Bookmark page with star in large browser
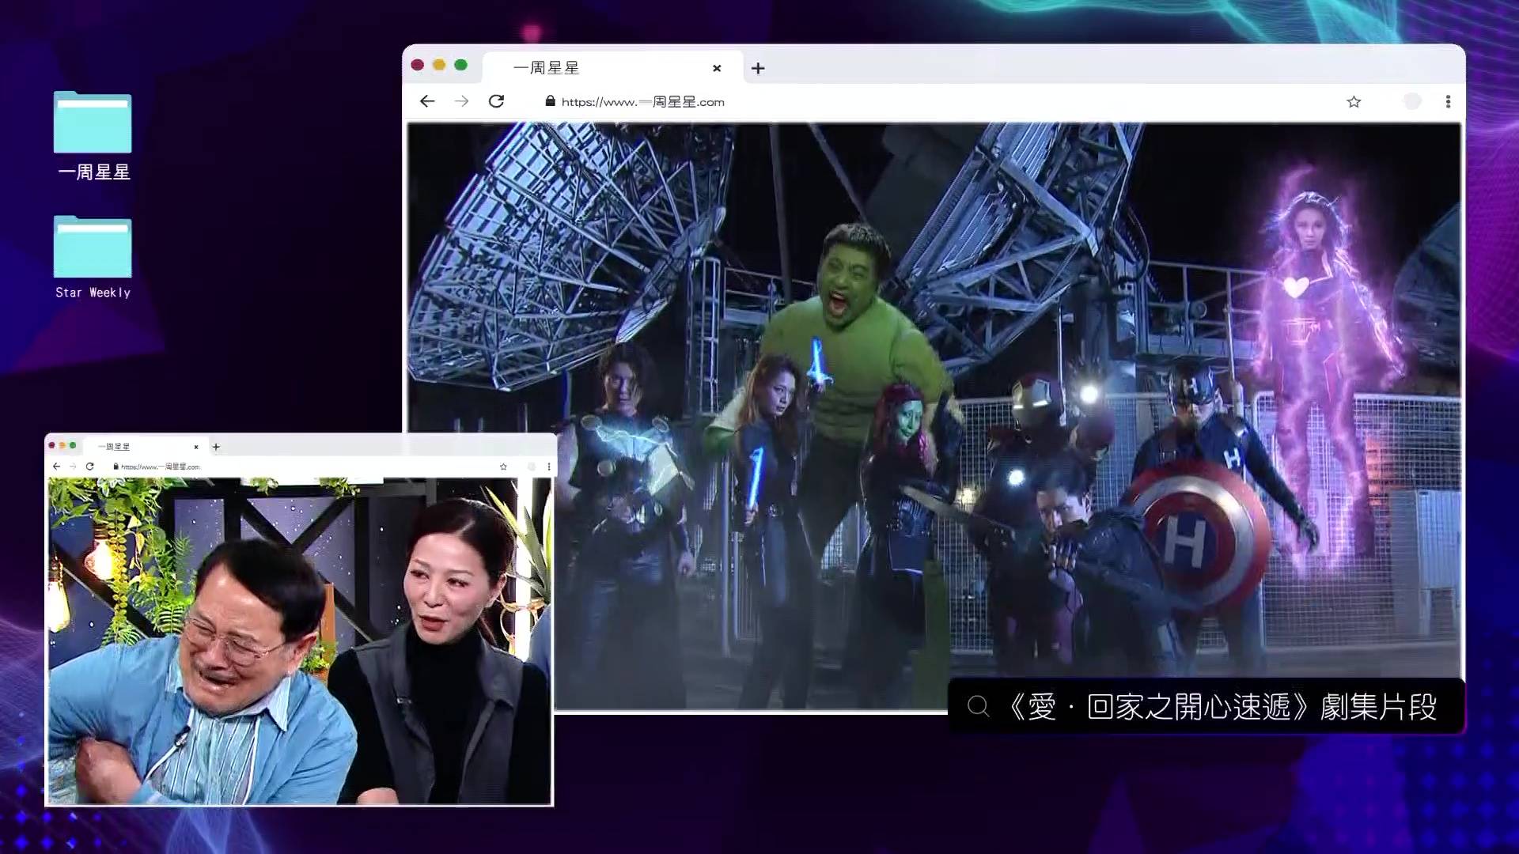The image size is (1519, 854). (1354, 101)
